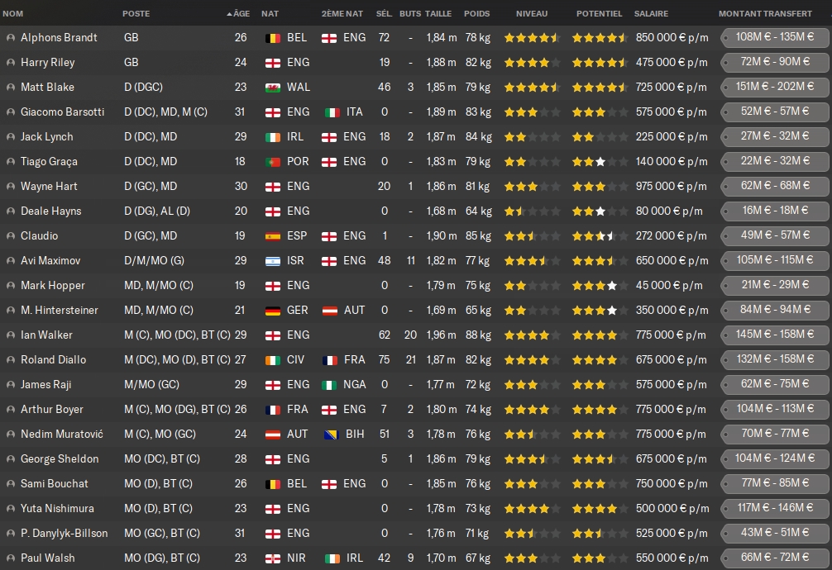Viewport: 832px width, 570px height.
Task: Open Ian Walker player profile
Action: pyautogui.click(x=46, y=335)
